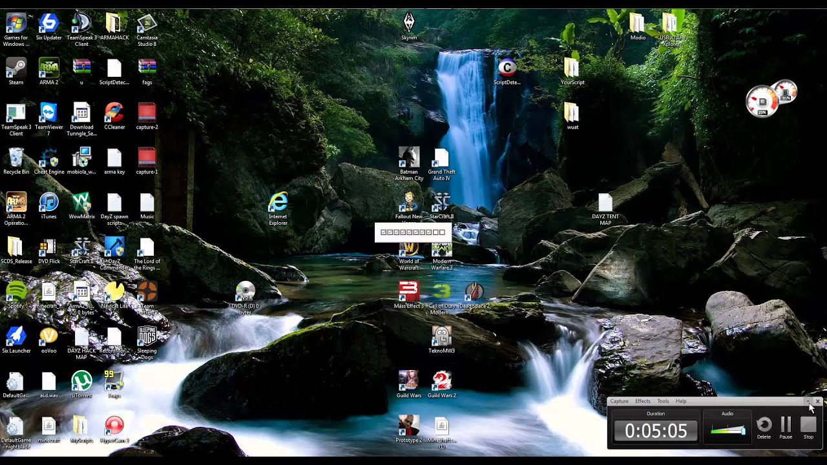The width and height of the screenshot is (827, 465).
Task: Select the YourScript folder
Action: pos(572,71)
